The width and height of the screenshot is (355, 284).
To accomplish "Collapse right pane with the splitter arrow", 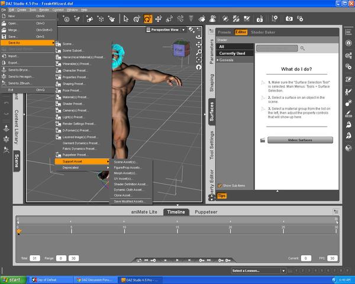I will (x=205, y=114).
